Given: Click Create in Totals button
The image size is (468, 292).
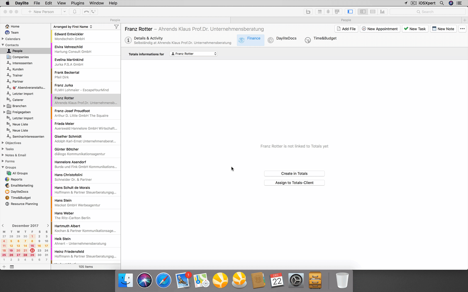Looking at the screenshot, I should pyautogui.click(x=294, y=174).
